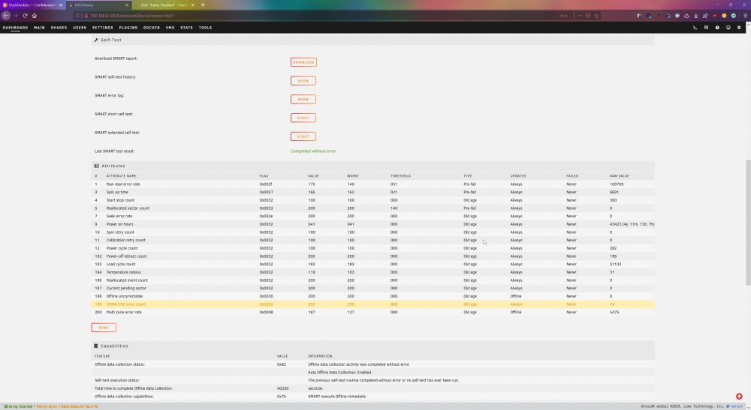The width and height of the screenshot is (751, 410).
Task: Click the Spin up time attribute
Action: click(117, 192)
